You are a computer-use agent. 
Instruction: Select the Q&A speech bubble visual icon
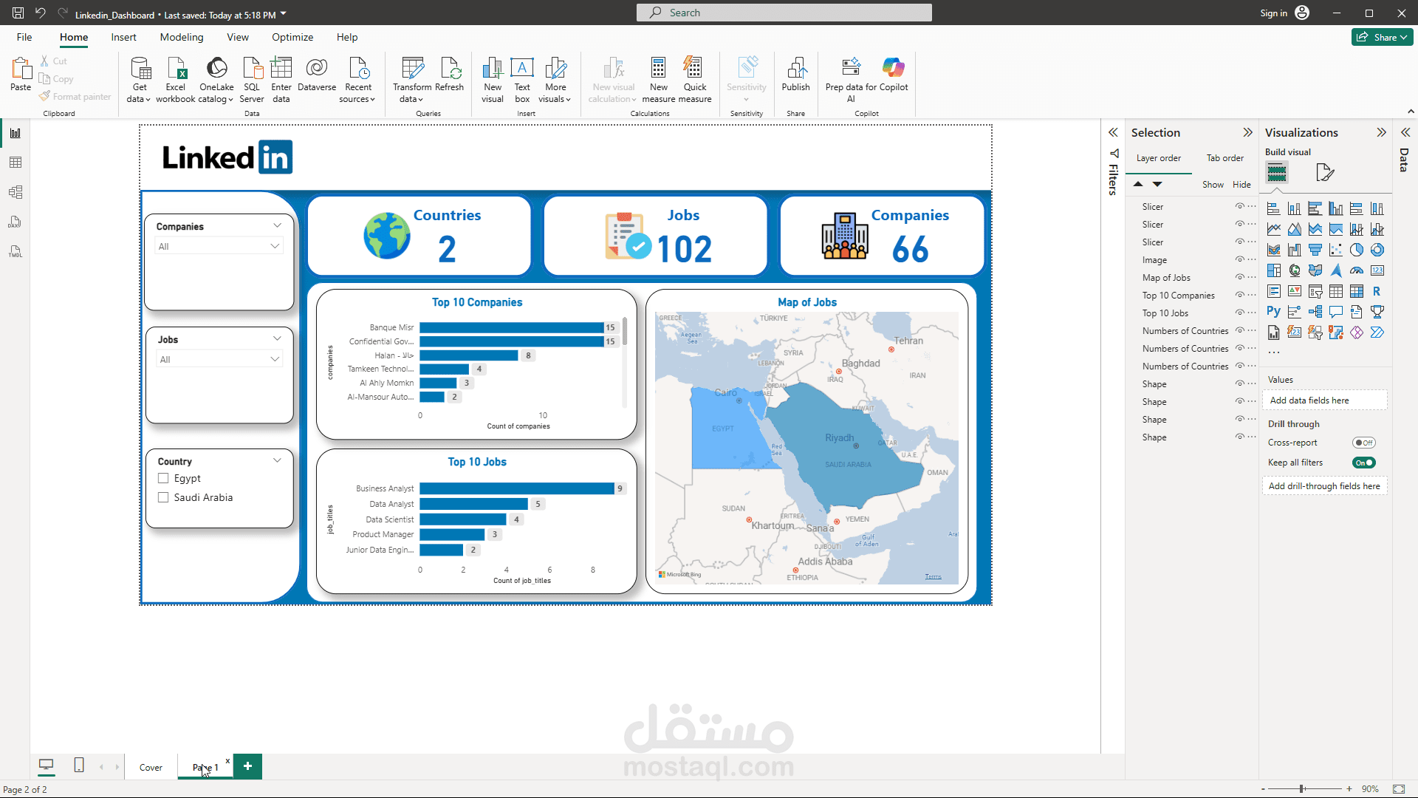click(x=1336, y=312)
